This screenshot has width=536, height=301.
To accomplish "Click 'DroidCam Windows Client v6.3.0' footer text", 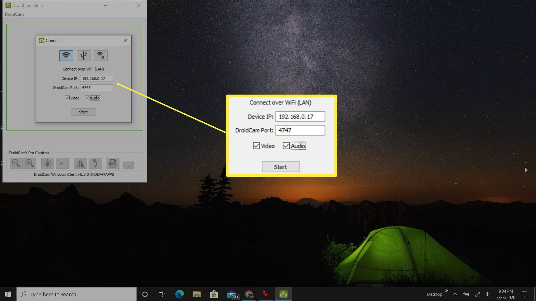I will point(61,174).
